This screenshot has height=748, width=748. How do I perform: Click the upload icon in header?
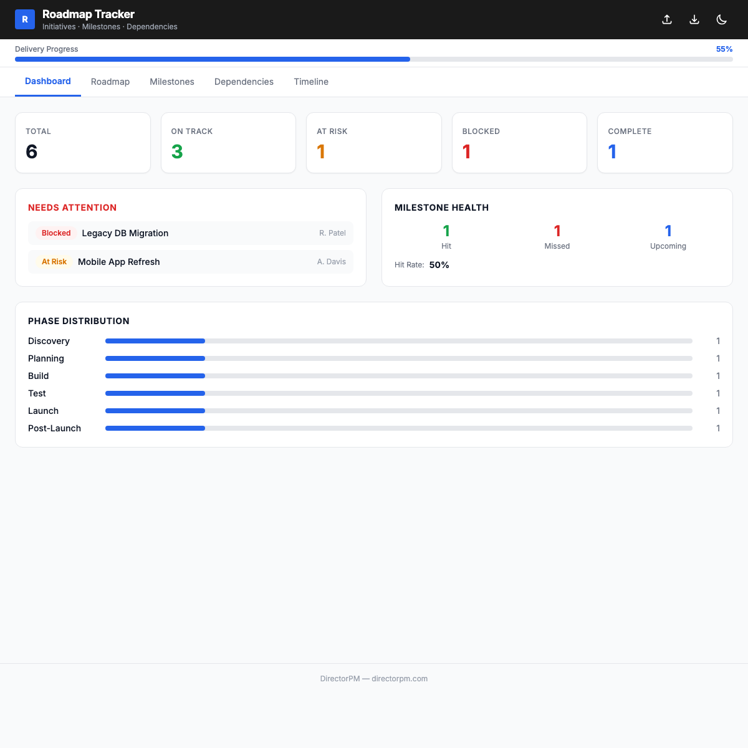click(667, 19)
